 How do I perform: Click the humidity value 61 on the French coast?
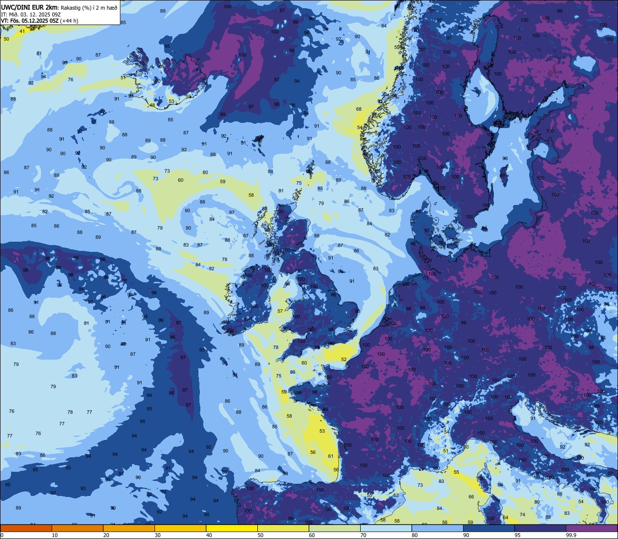click(x=331, y=456)
